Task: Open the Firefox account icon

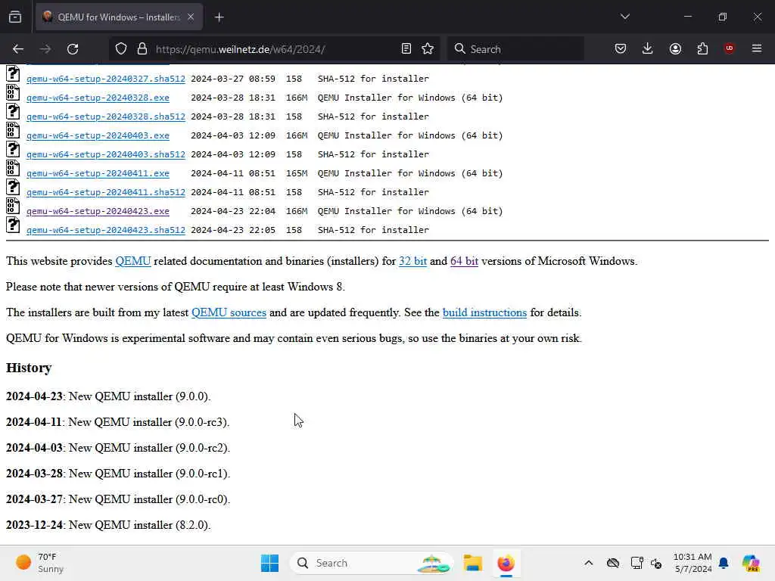Action: 675,48
